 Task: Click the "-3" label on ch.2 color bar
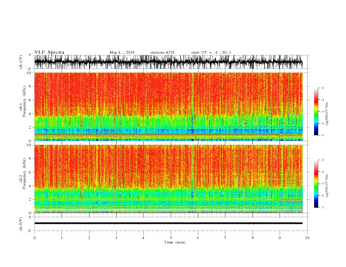322,160
